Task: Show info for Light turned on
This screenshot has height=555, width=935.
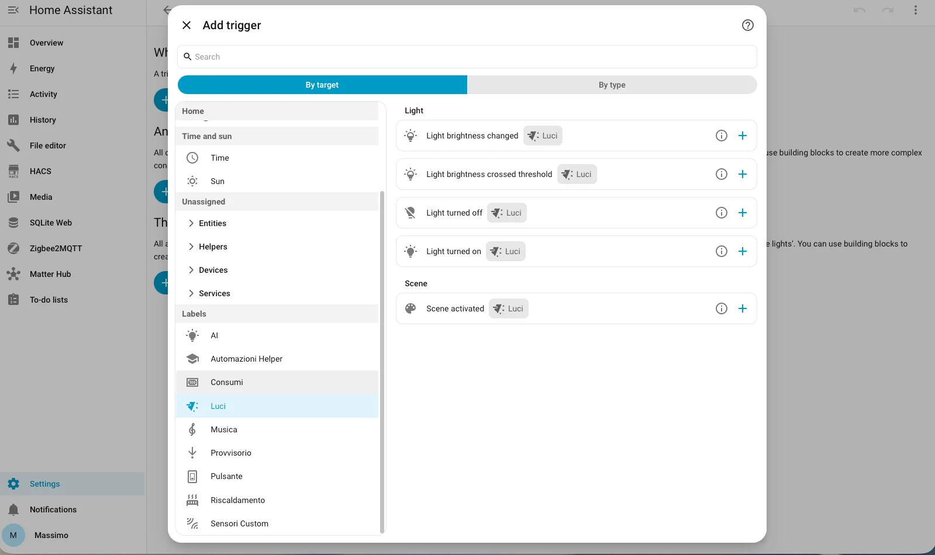Action: (x=721, y=251)
